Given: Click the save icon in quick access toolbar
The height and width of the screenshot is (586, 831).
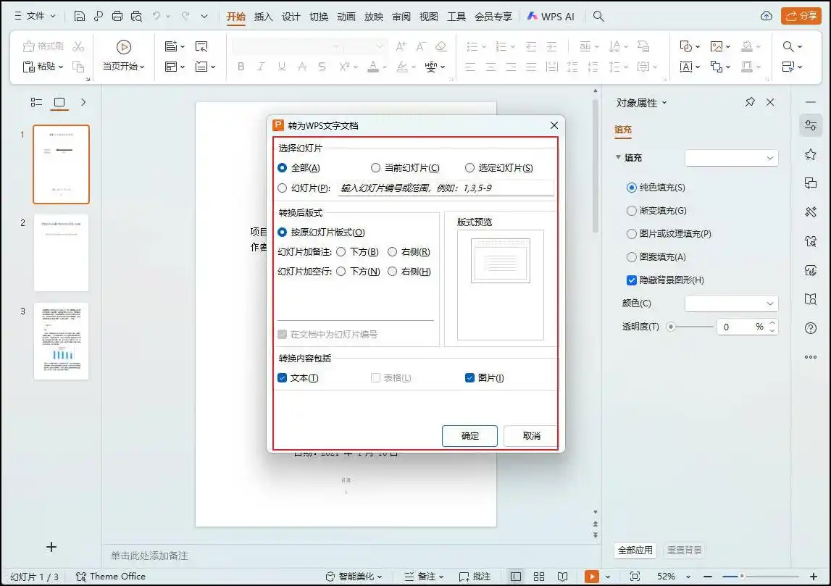Looking at the screenshot, I should 80,16.
